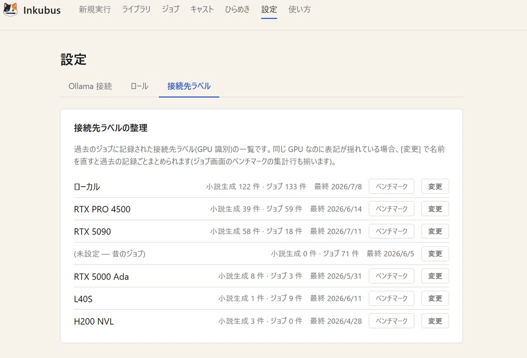This screenshot has width=527, height=358.
Task: Select the 接続先ラベル tab
Action: click(x=189, y=86)
